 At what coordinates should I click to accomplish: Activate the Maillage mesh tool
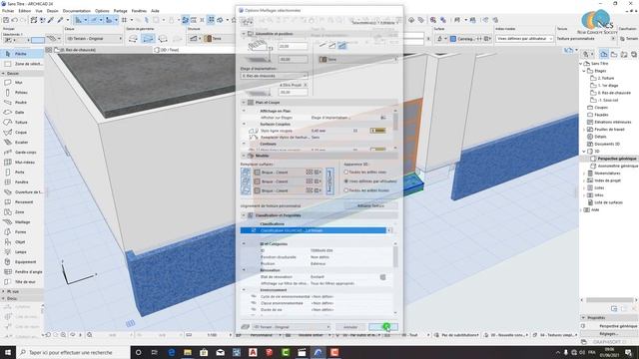22,221
